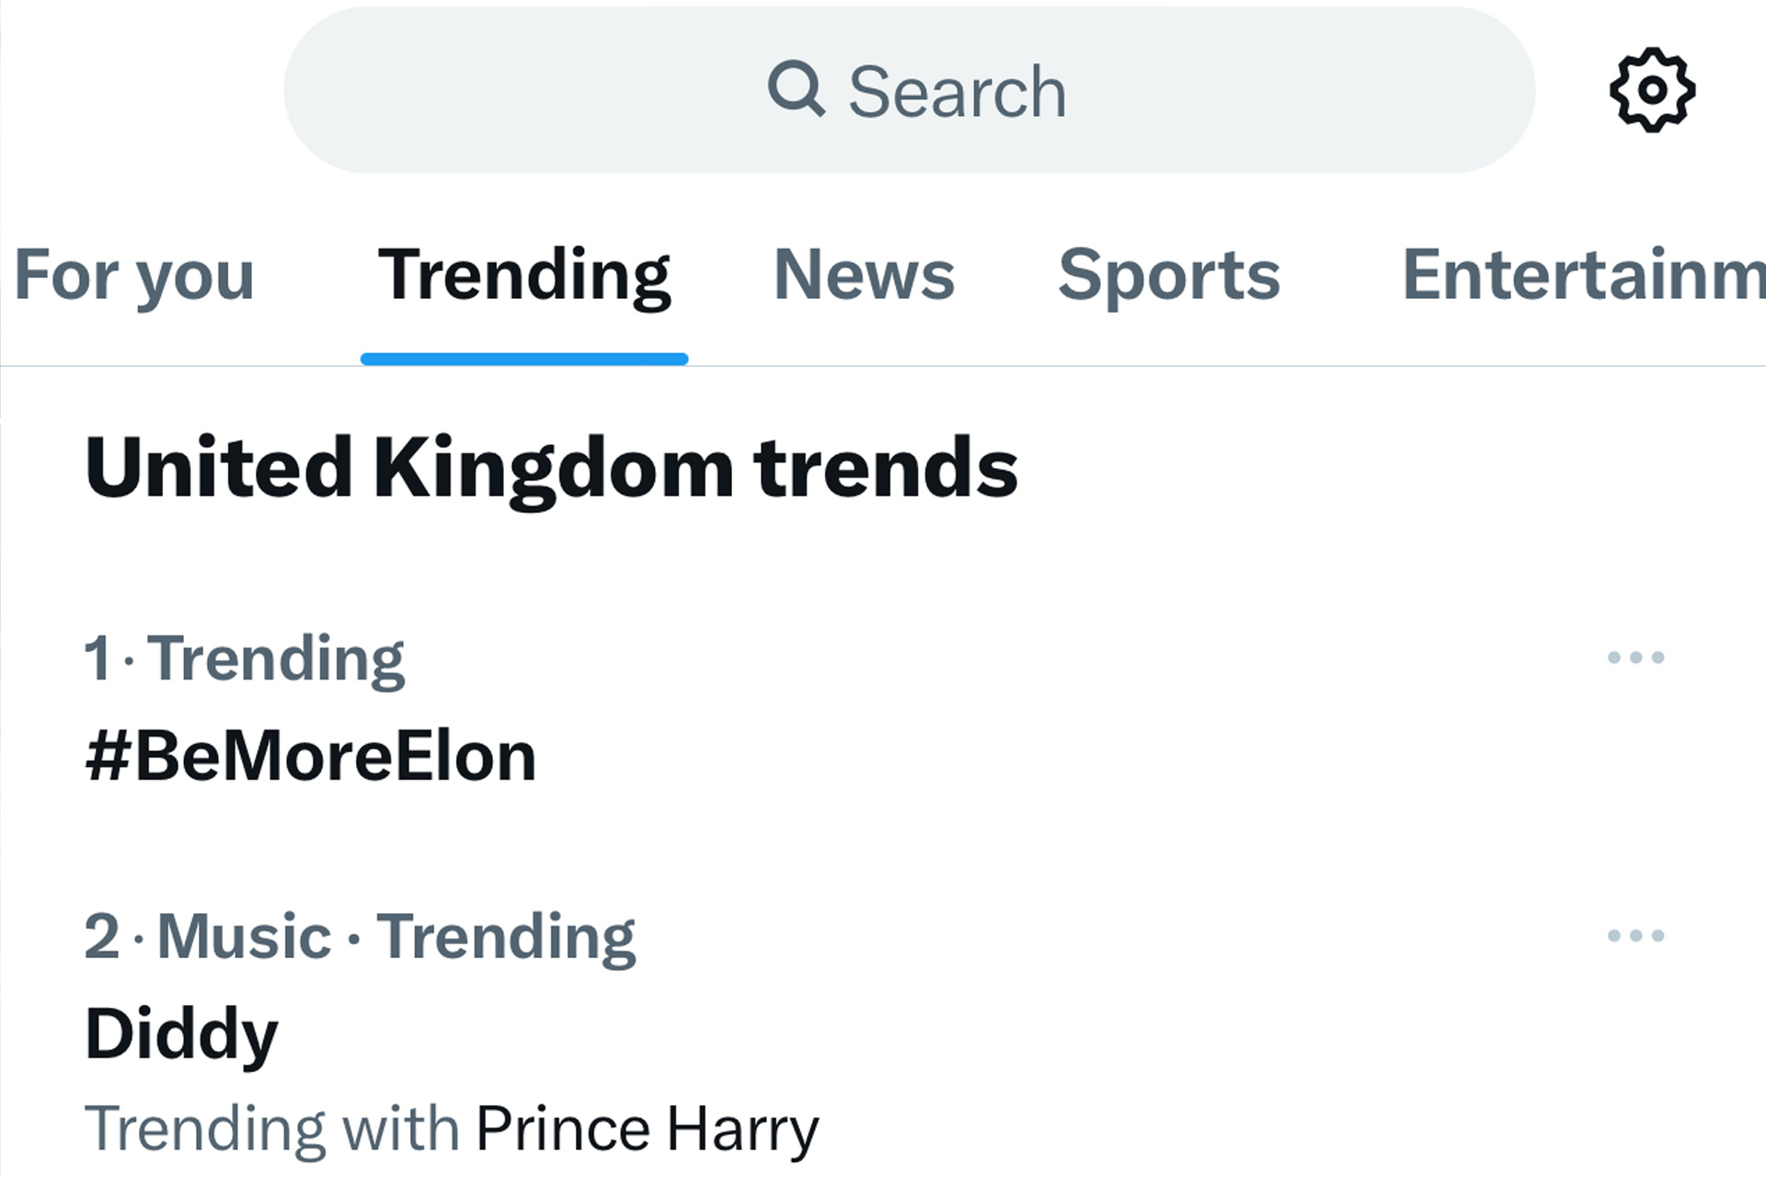Follow the Prince Harry related link
The height and width of the screenshot is (1177, 1766).
[x=647, y=1129]
